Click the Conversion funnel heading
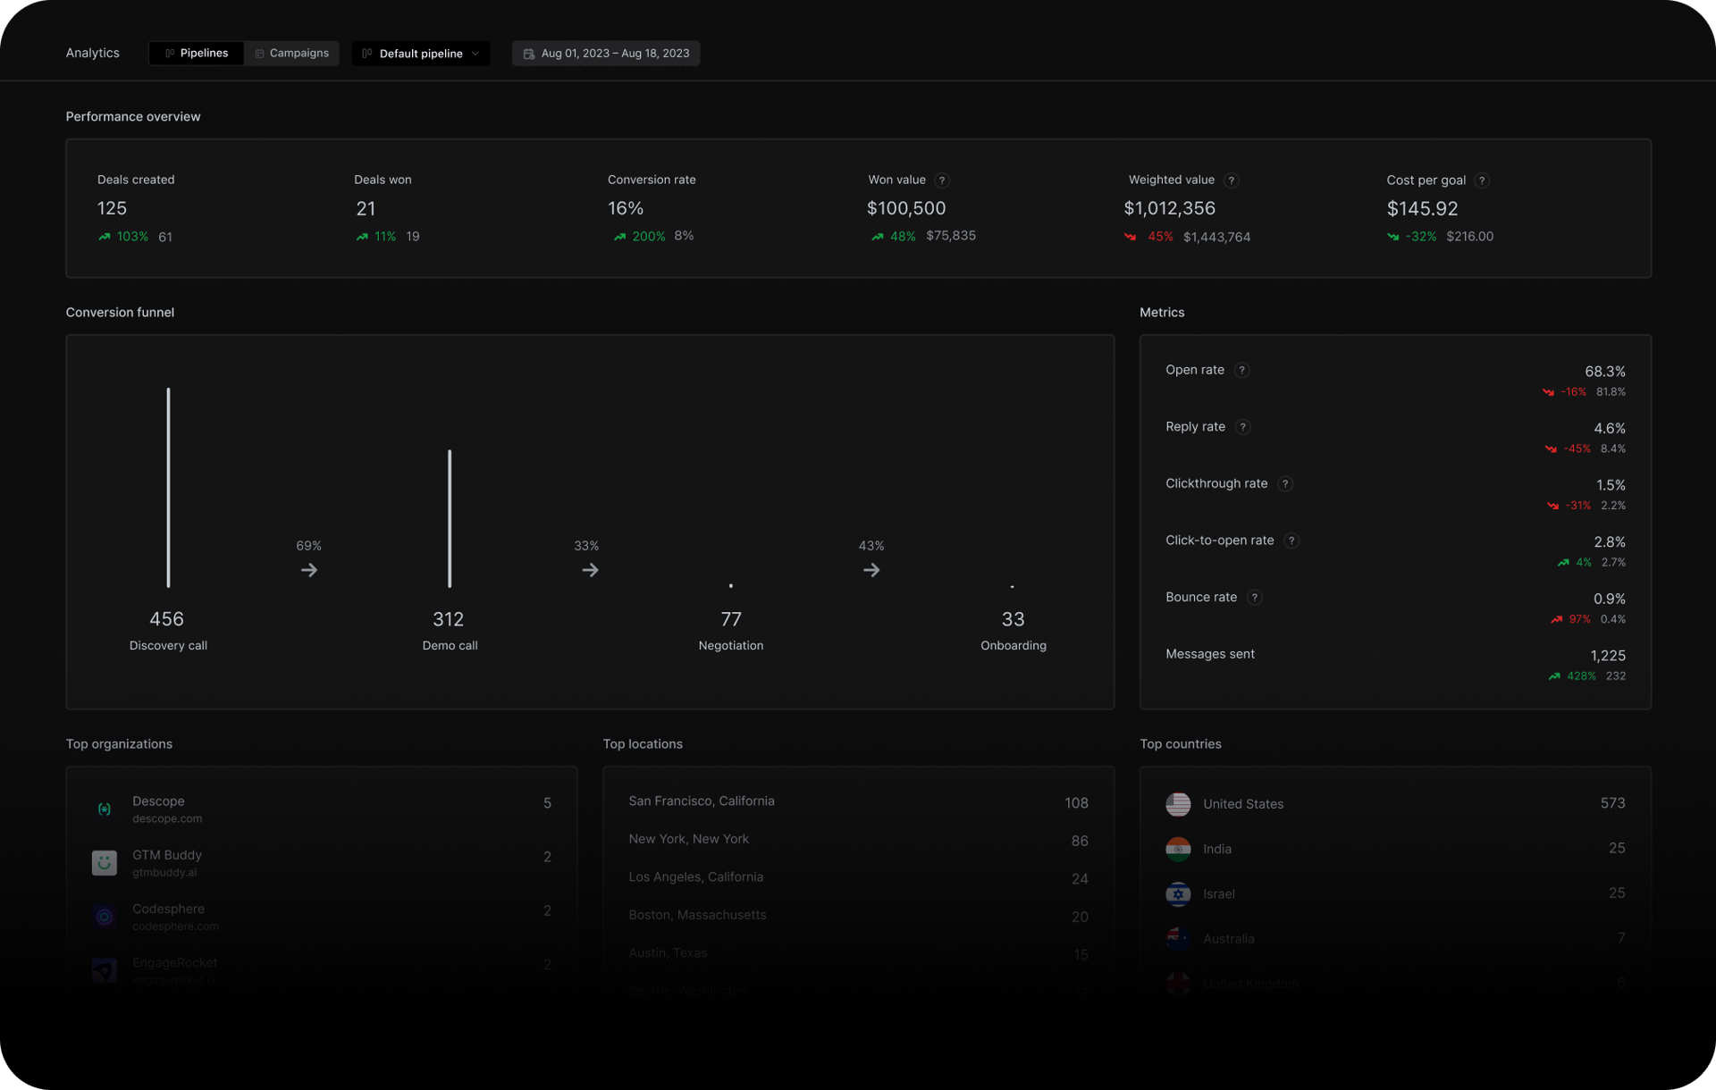 (120, 312)
